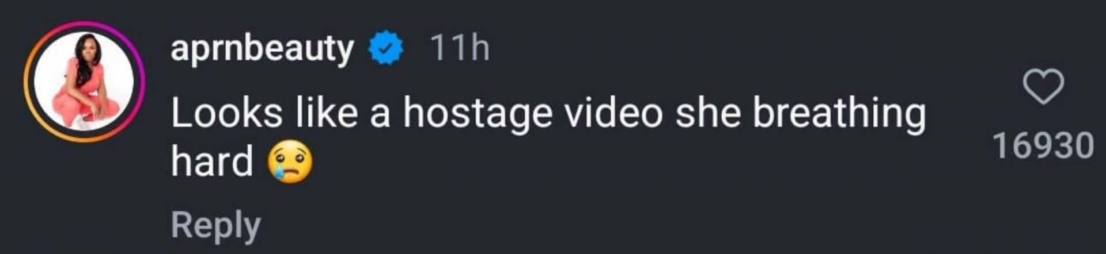1106x254 pixels.
Task: Tap the crying face emoji
Action: (290, 161)
